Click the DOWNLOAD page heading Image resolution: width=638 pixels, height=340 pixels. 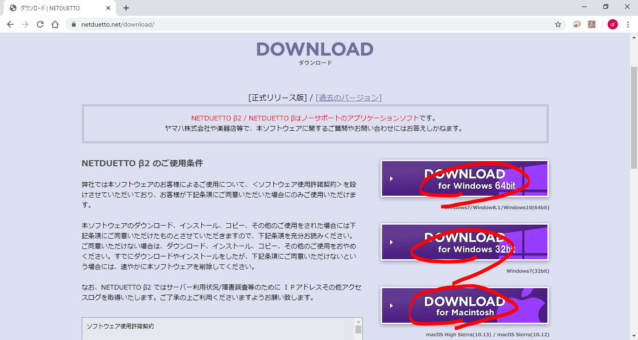click(x=315, y=50)
